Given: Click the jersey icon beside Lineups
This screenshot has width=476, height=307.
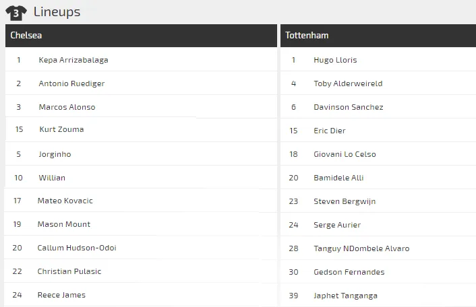Looking at the screenshot, I should tap(16, 12).
